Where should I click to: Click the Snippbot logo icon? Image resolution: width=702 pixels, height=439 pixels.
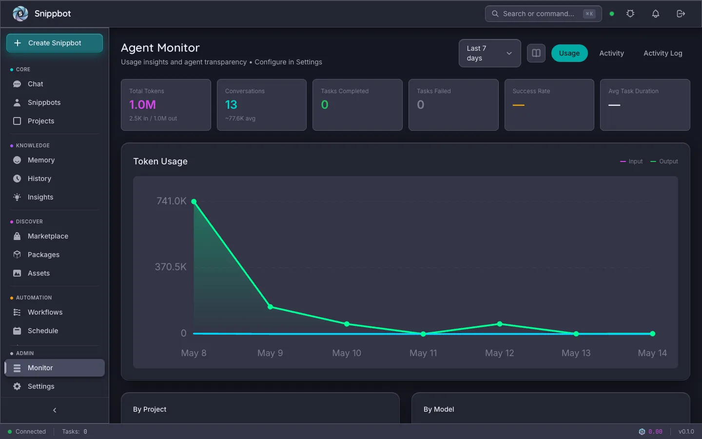click(x=20, y=14)
